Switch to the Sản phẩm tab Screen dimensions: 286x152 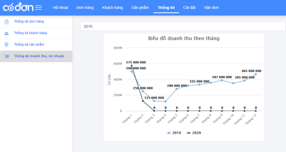(x=140, y=8)
